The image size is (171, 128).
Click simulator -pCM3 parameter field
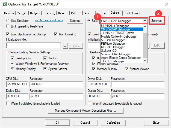coord(56,96)
